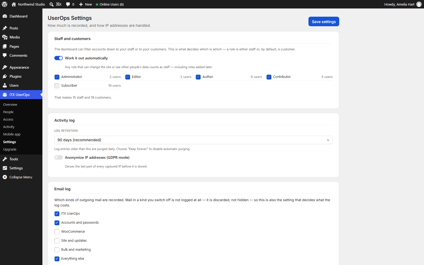The image size is (424, 265).
Task: Open Dashboard gauge icon in sidebar
Action: tap(5, 16)
